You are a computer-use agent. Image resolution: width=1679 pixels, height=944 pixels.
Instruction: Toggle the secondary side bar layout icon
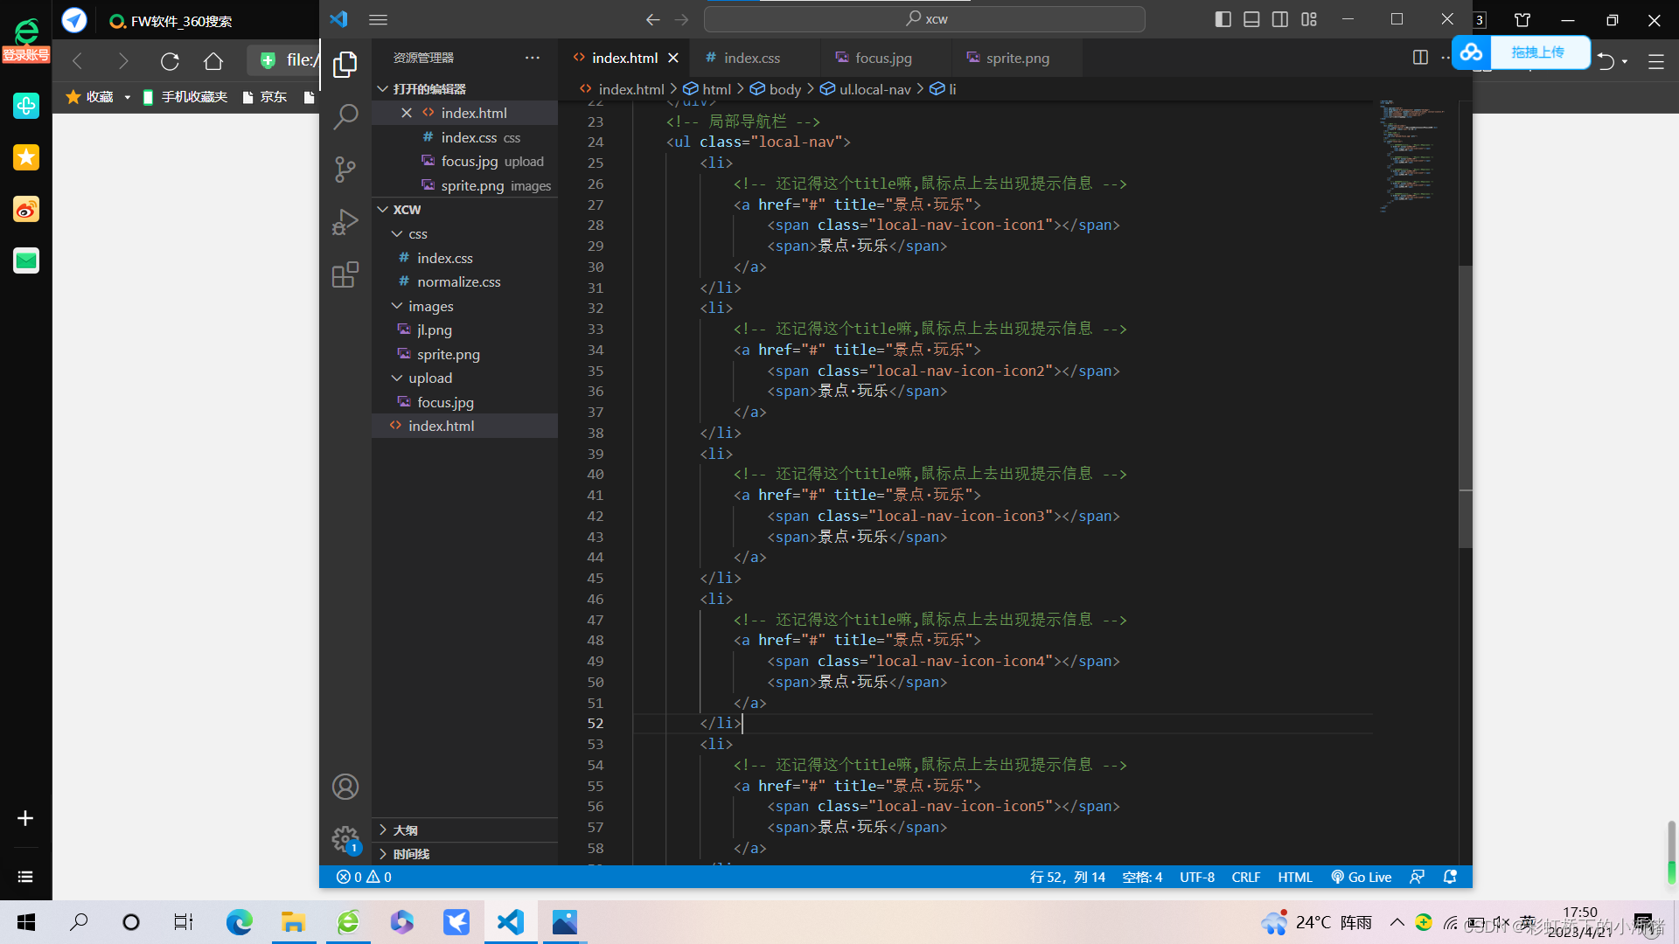click(x=1280, y=19)
